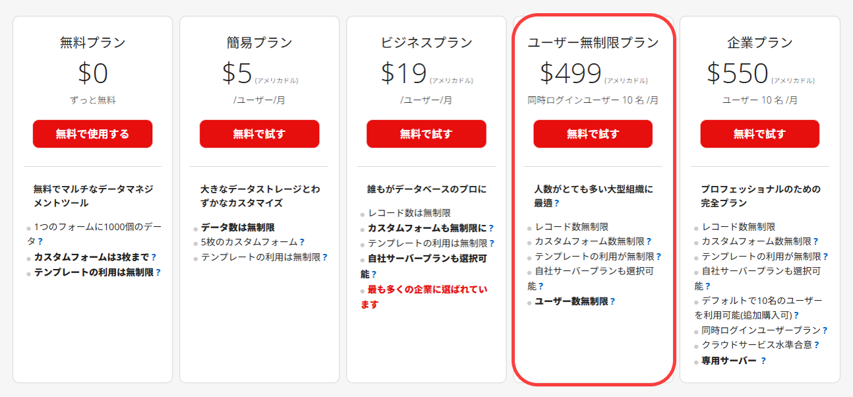Click the $550 price in 企業プラン
The width and height of the screenshot is (853, 397).
(738, 73)
